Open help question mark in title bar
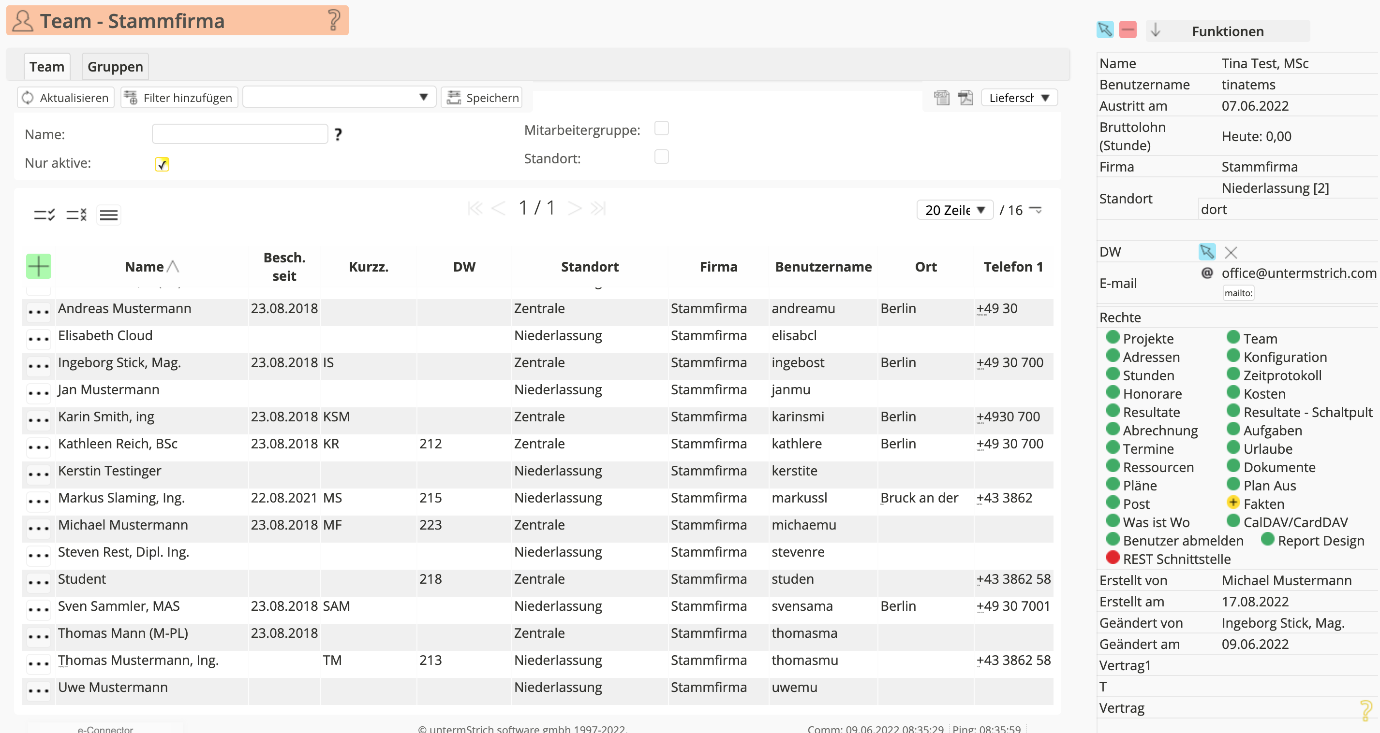 tap(334, 20)
